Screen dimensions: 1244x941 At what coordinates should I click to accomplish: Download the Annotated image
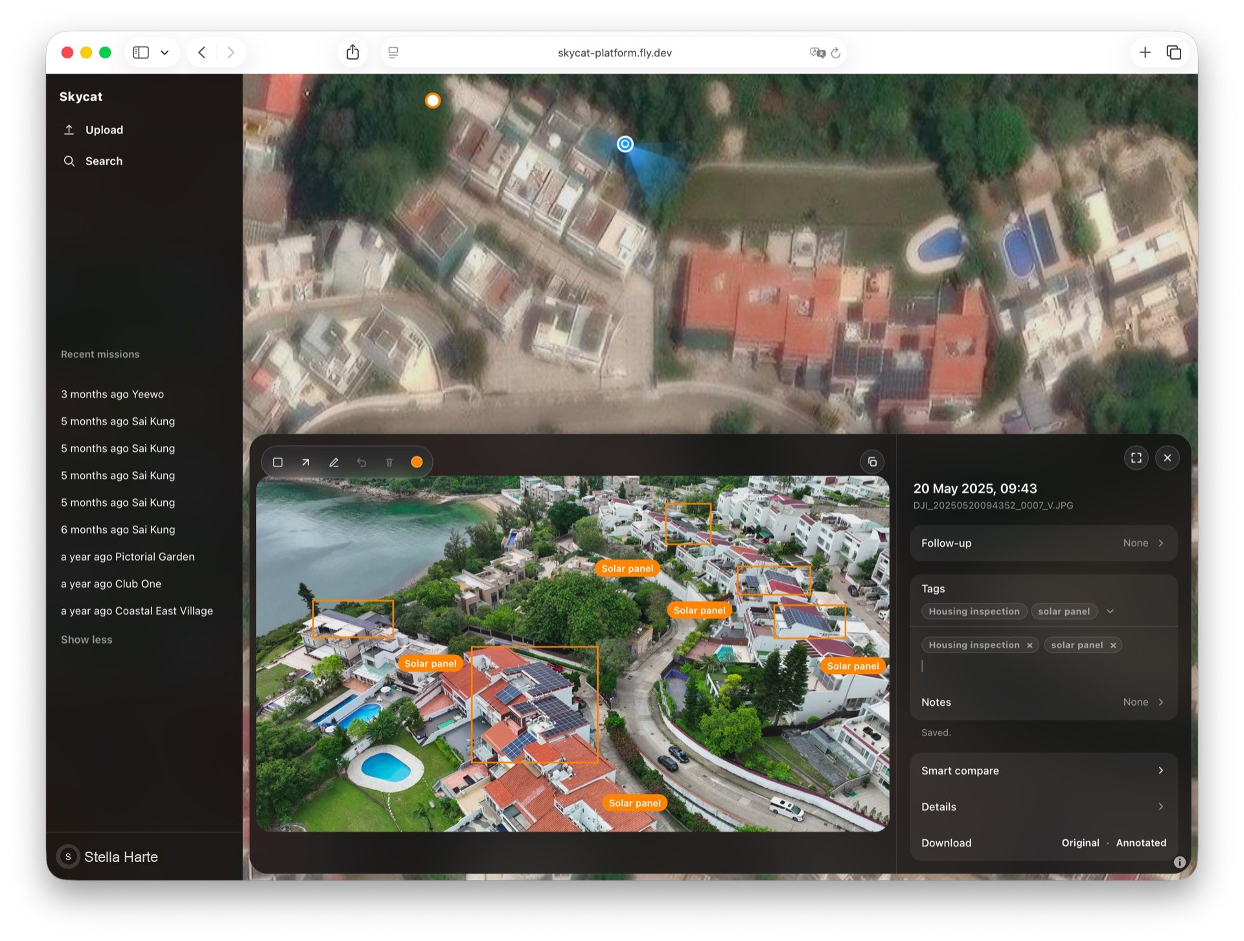1141,842
